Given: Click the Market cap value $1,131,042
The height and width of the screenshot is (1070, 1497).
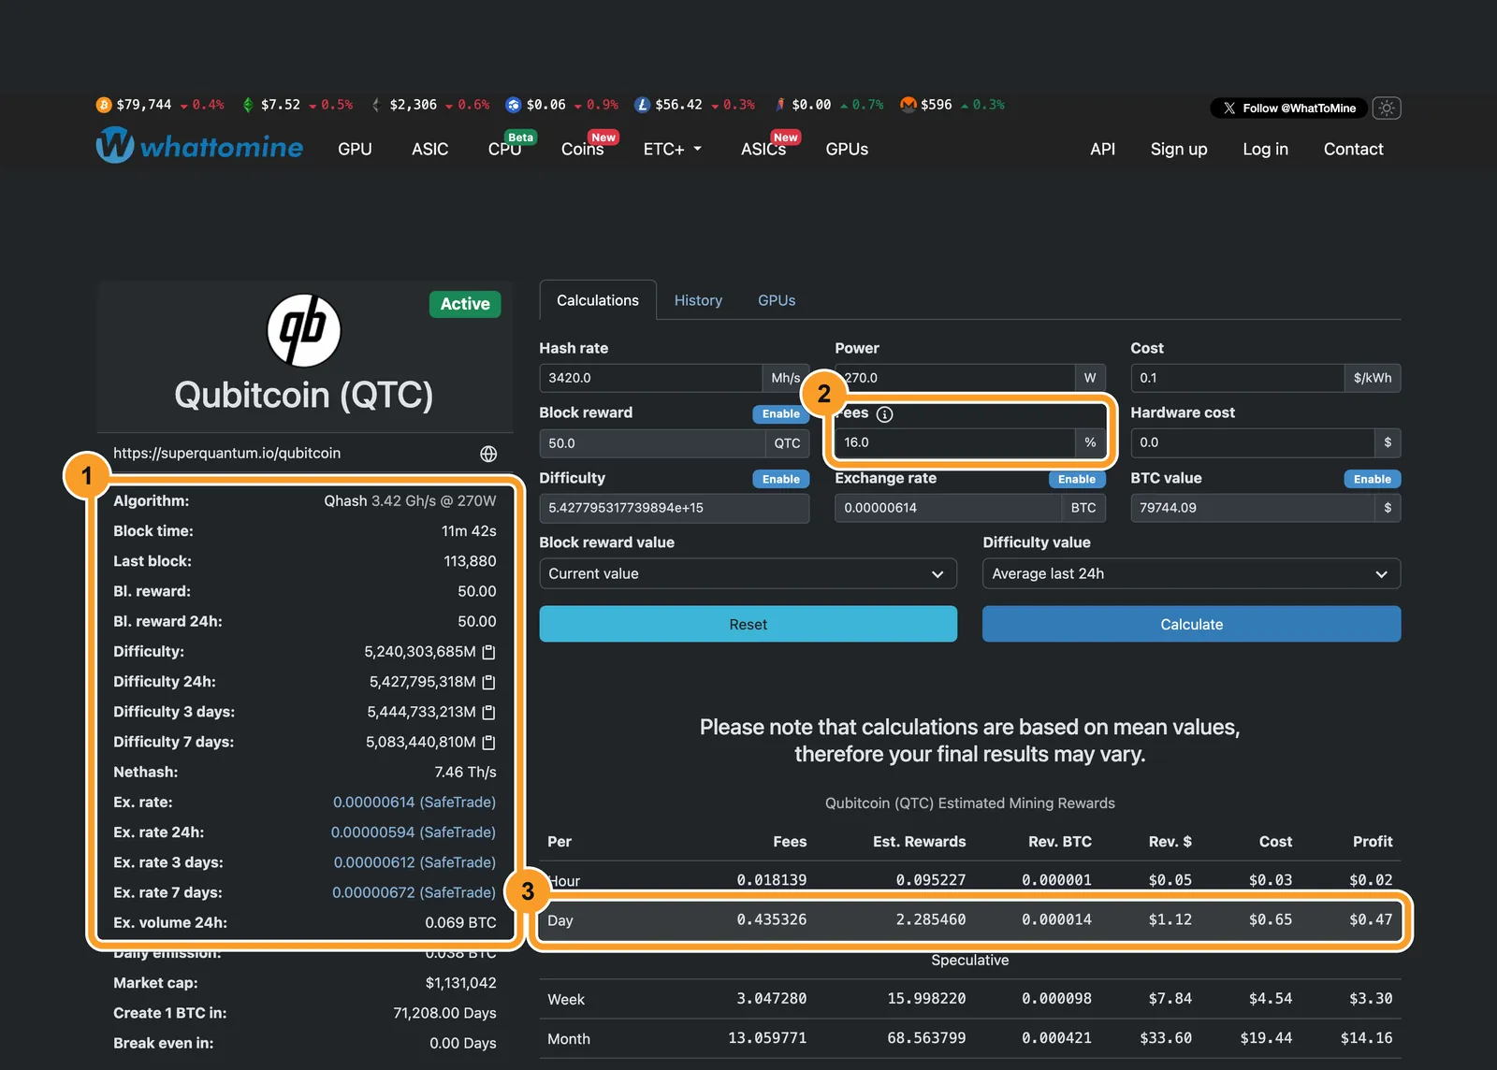Looking at the screenshot, I should coord(460,983).
